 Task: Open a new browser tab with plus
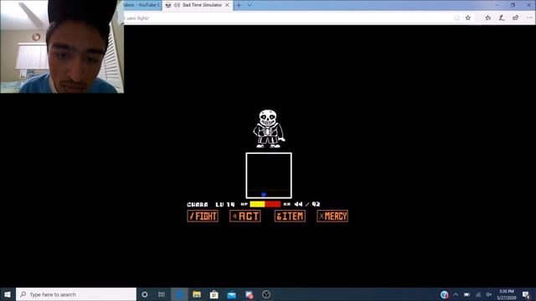point(239,5)
